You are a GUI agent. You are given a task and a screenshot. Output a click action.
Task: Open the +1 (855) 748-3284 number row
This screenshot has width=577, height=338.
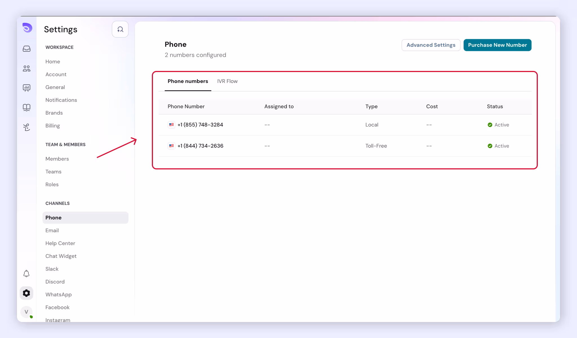[345, 125]
